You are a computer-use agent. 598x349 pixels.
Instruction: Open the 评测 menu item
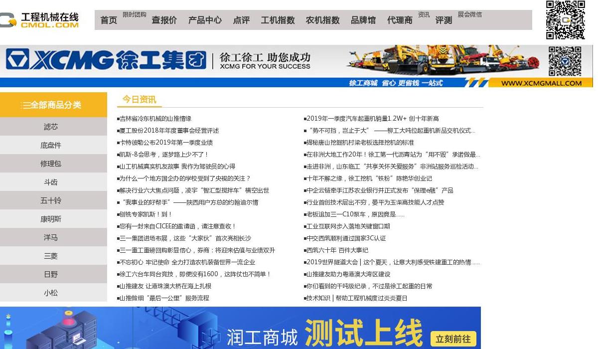click(x=444, y=20)
